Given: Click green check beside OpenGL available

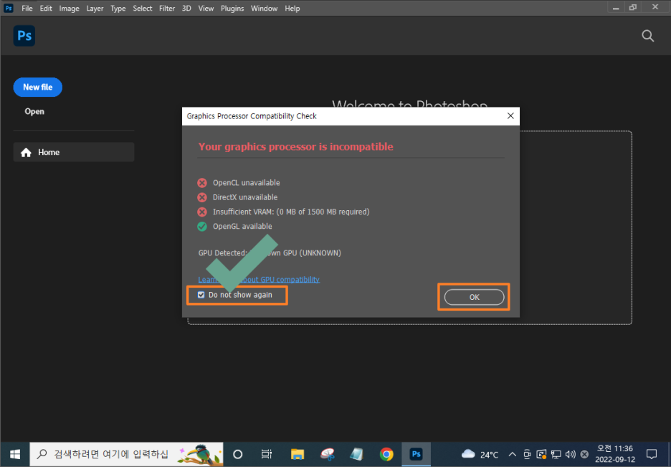Looking at the screenshot, I should [x=202, y=227].
